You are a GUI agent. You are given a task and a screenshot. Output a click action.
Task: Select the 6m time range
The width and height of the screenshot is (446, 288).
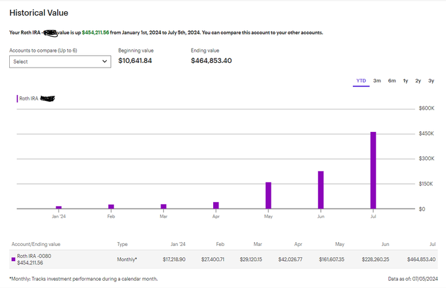(392, 81)
